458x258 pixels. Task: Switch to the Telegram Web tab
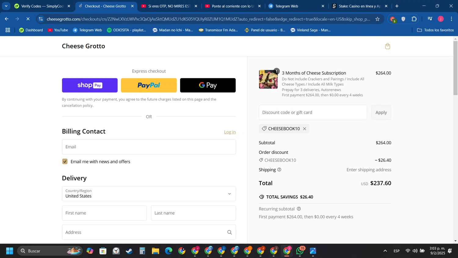[x=296, y=6]
